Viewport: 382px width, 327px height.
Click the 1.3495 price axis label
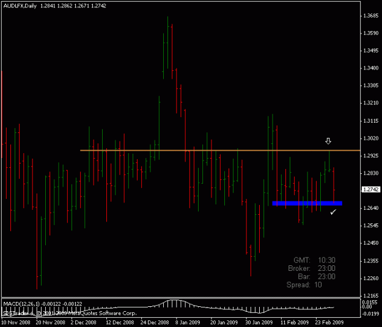(371, 51)
